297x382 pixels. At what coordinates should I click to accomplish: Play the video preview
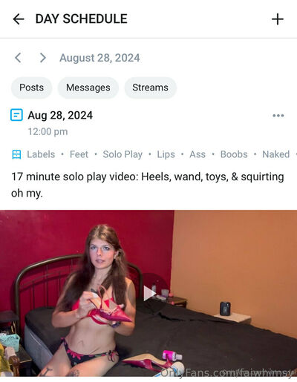coord(149,293)
